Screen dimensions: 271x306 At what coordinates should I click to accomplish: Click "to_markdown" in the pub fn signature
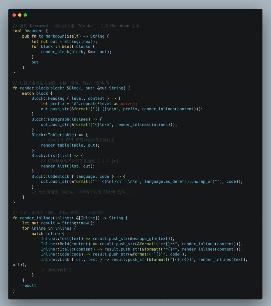(x=51, y=36)
